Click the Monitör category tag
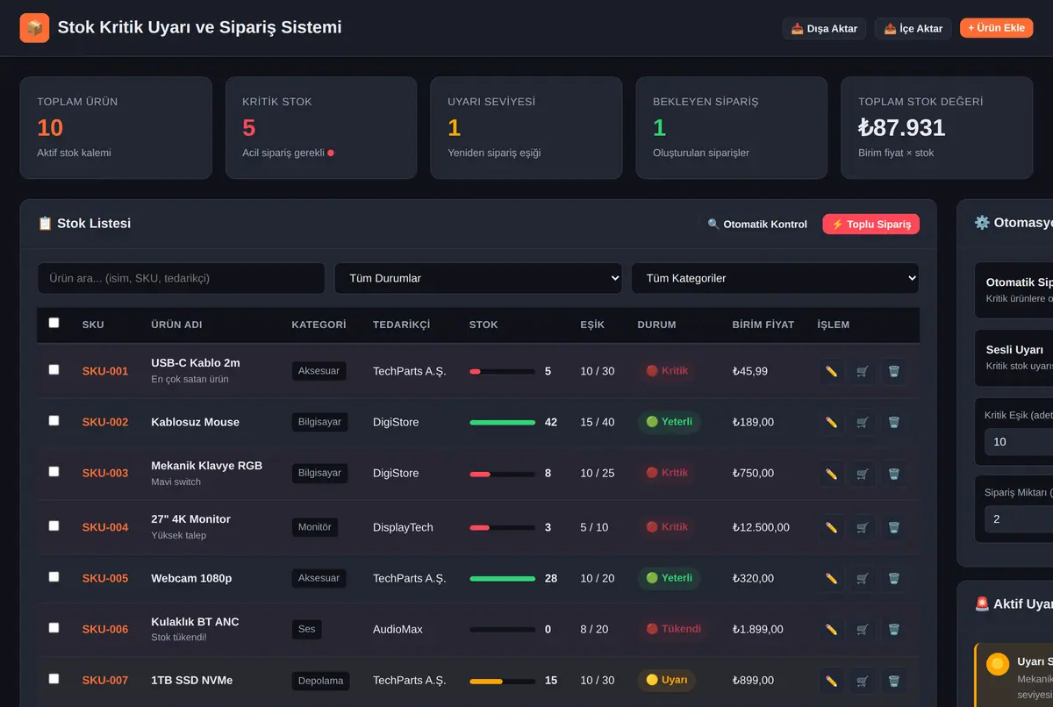Viewport: 1053px width, 707px height. [x=315, y=527]
